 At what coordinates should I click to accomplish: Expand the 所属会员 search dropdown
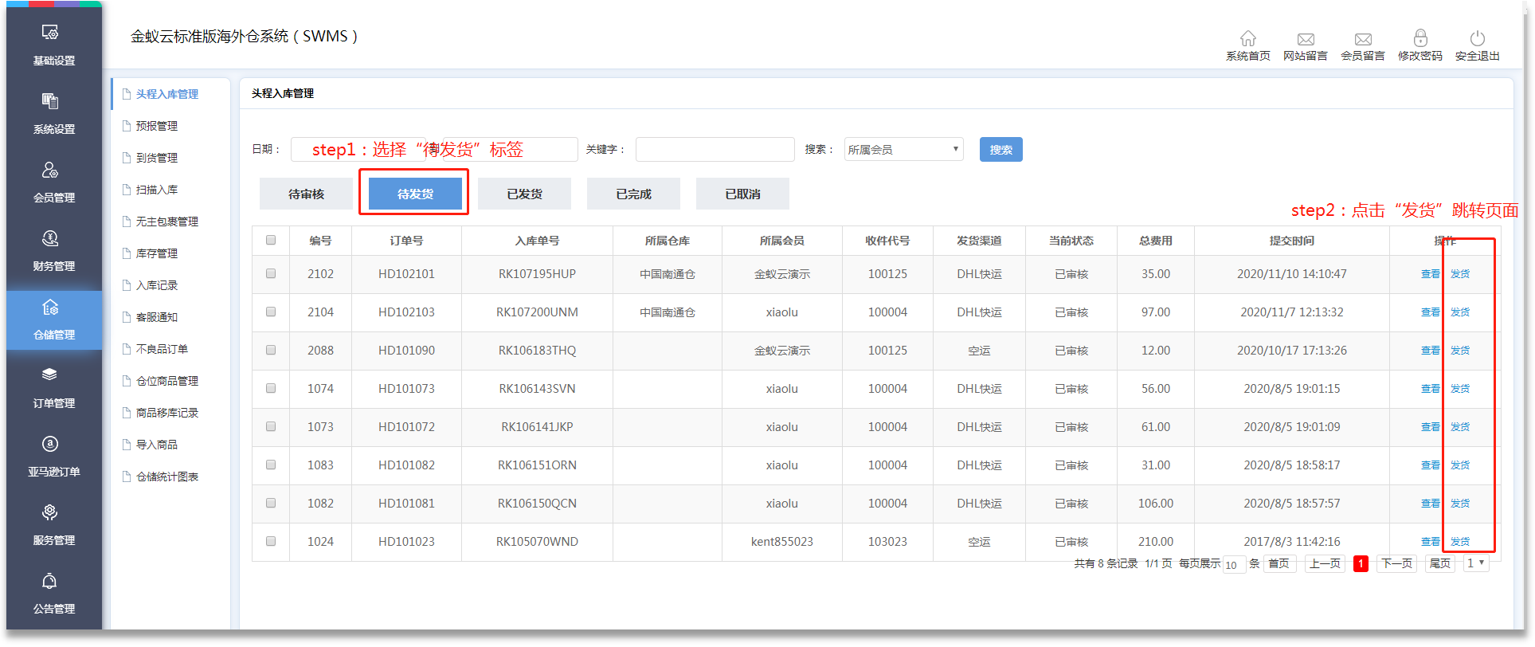pos(903,150)
